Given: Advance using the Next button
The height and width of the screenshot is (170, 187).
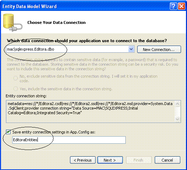Looking at the screenshot, I should click(x=110, y=160).
